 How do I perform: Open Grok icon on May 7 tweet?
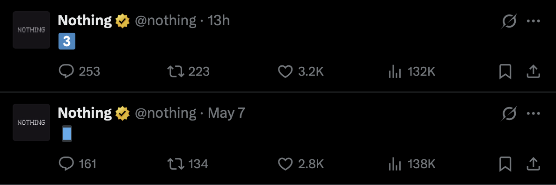[x=509, y=113]
